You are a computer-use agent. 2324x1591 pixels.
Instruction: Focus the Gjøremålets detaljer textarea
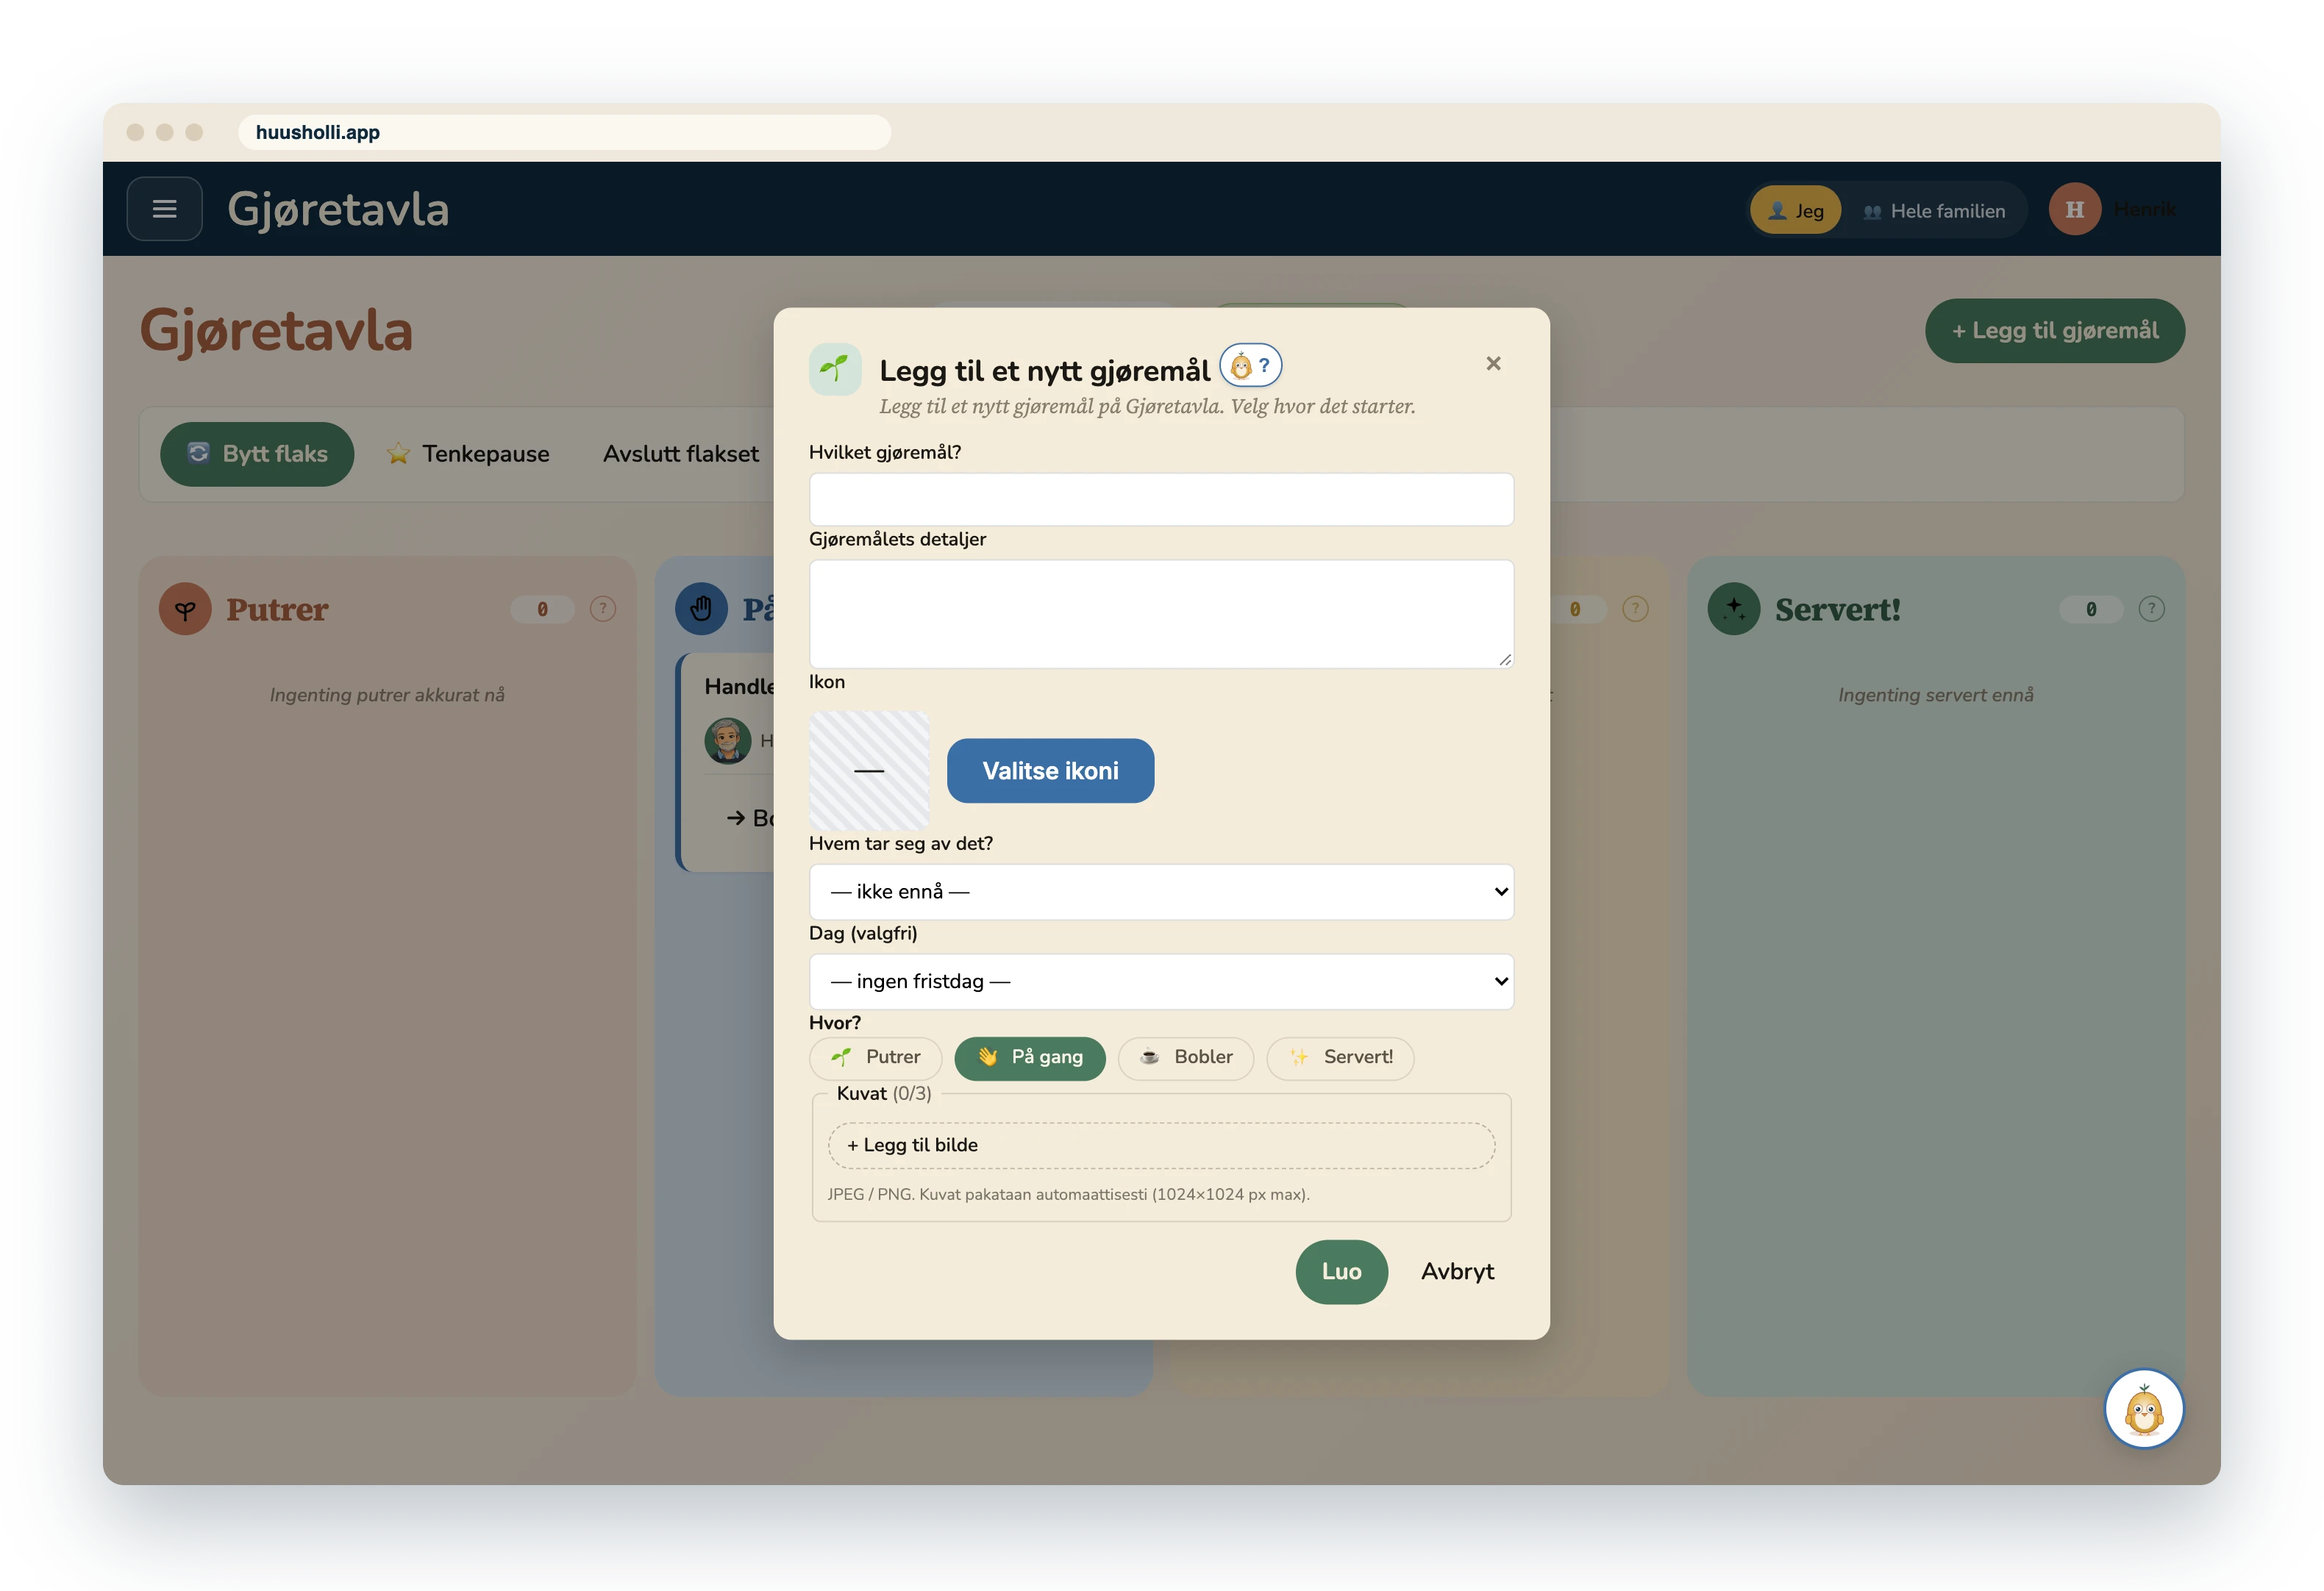click(1161, 614)
